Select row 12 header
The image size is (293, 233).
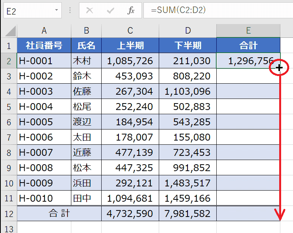[8, 213]
